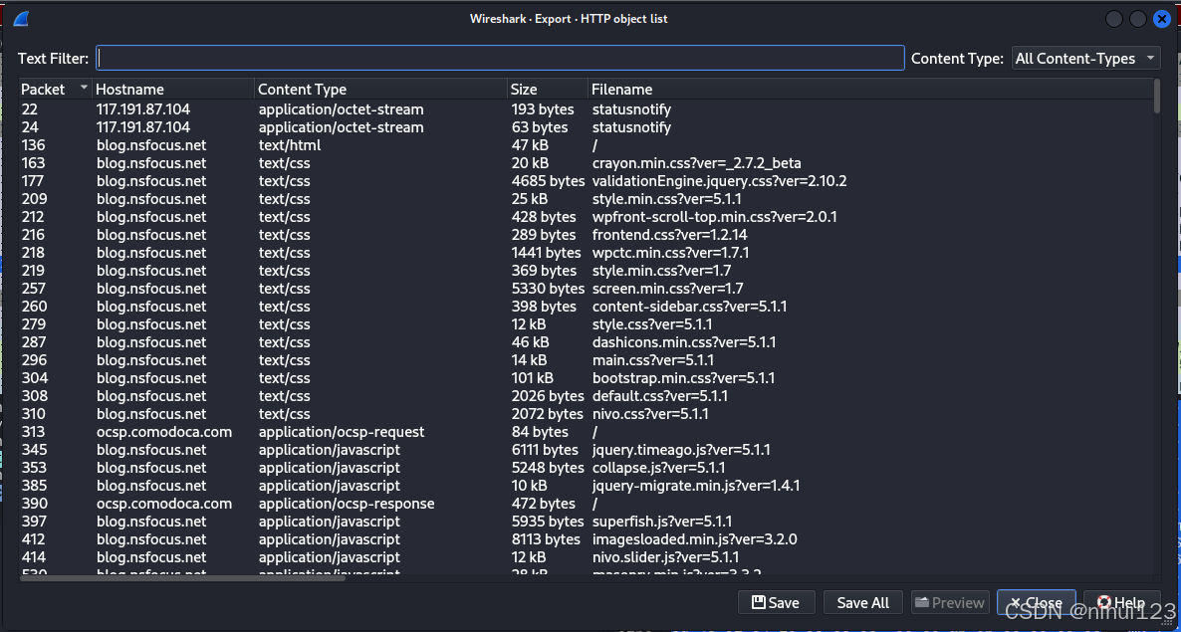This screenshot has height=632, width=1181.
Task: Select nivo.slider.js?ver=5.1.1 filename
Action: (x=665, y=557)
